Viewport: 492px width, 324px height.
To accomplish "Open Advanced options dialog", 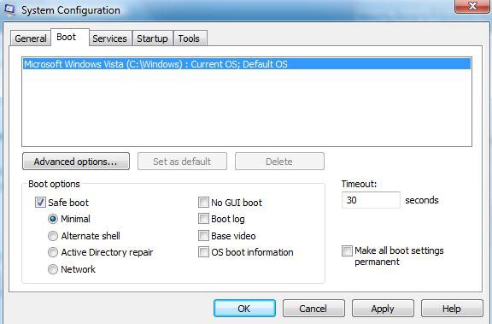I will coord(76,162).
